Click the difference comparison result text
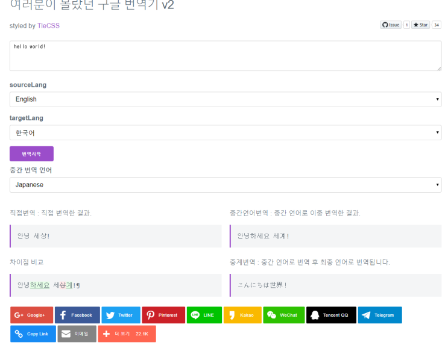The height and width of the screenshot is (351, 448). tap(49, 285)
